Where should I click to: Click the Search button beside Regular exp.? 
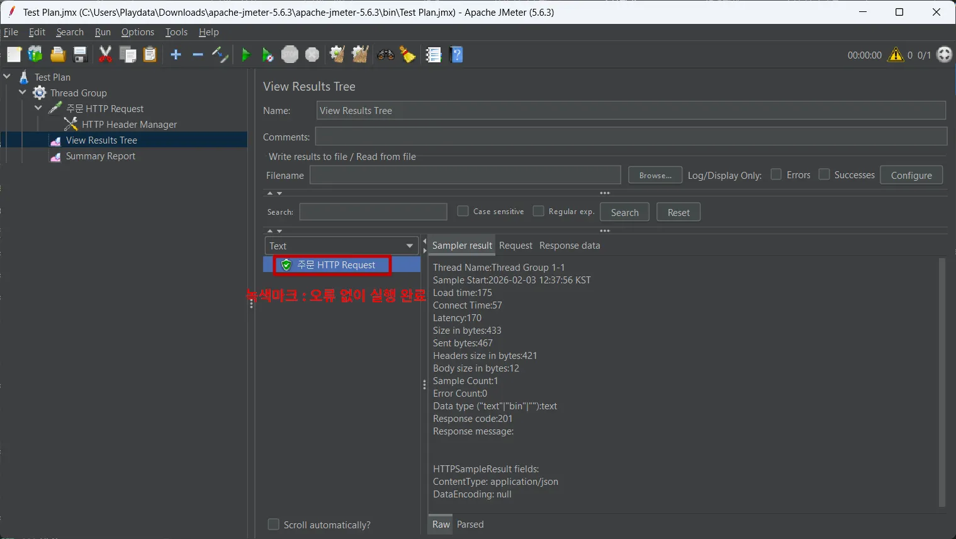[x=624, y=212]
